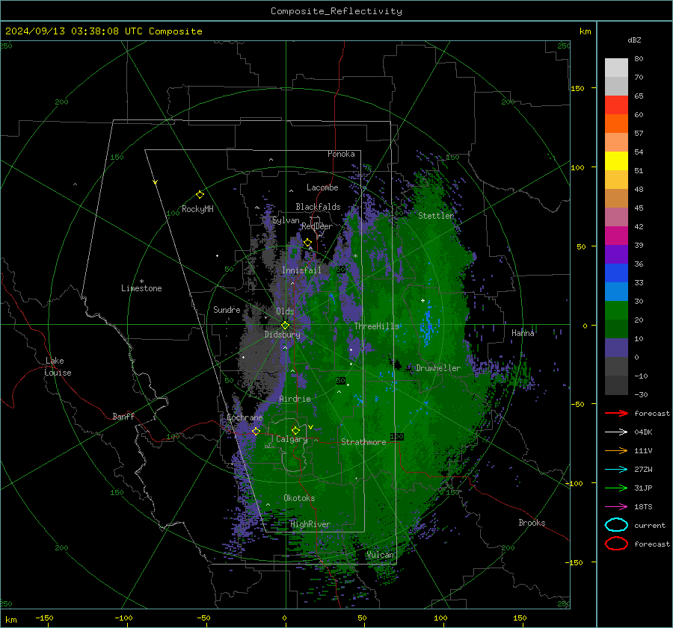Click the bright yellow 51–54 dBZ swatch
Screen dimensions: 673x628
[616, 161]
